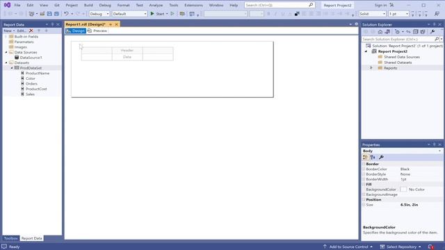
Task: Expand the Reports folder in Solution Explorer
Action: [x=371, y=68]
